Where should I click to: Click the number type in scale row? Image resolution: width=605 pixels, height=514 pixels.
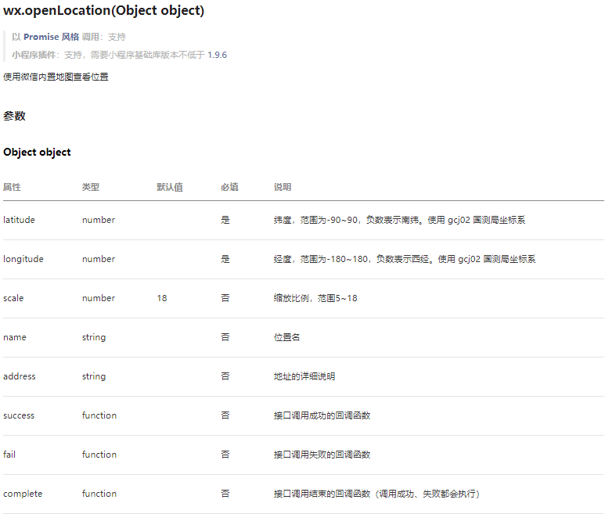[99, 298]
